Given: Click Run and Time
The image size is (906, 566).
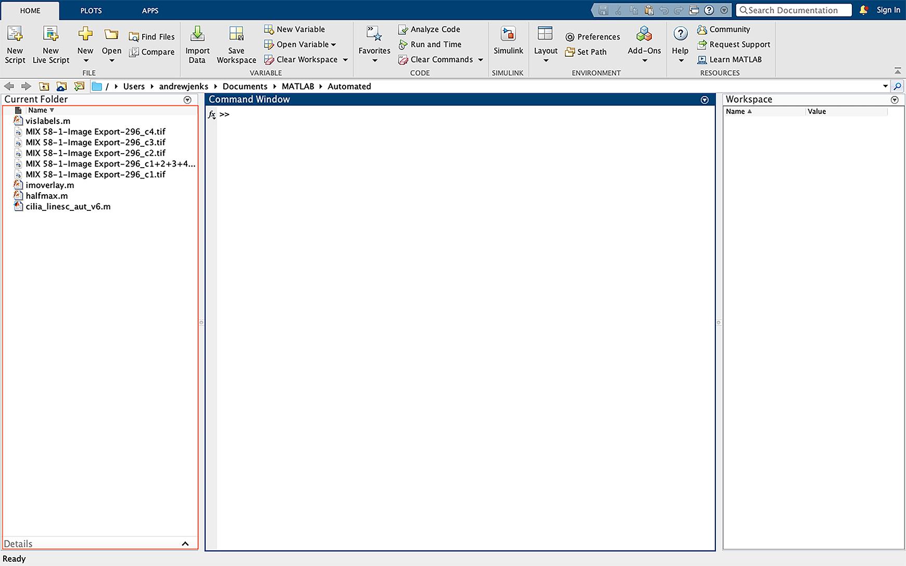Looking at the screenshot, I should click(430, 44).
